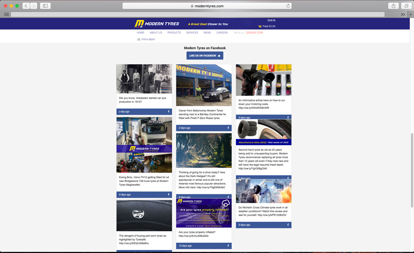Click the Safari back arrow button
Image resolution: width=414 pixels, height=253 pixels.
pyautogui.click(x=26, y=6)
